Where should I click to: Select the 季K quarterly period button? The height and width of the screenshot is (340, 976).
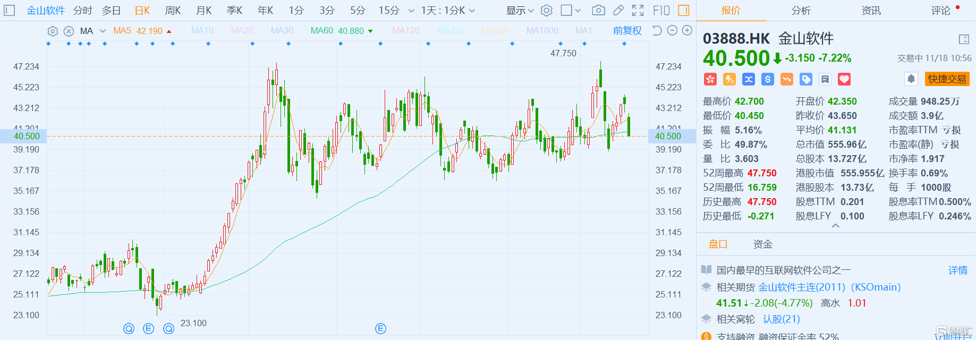tap(234, 11)
